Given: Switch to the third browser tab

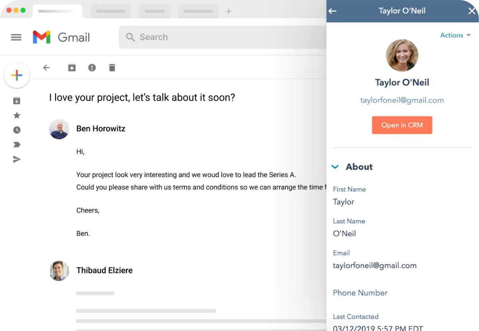Looking at the screenshot, I should [x=154, y=12].
